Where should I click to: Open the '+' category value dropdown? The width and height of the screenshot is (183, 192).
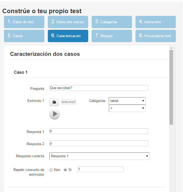[x=127, y=108]
